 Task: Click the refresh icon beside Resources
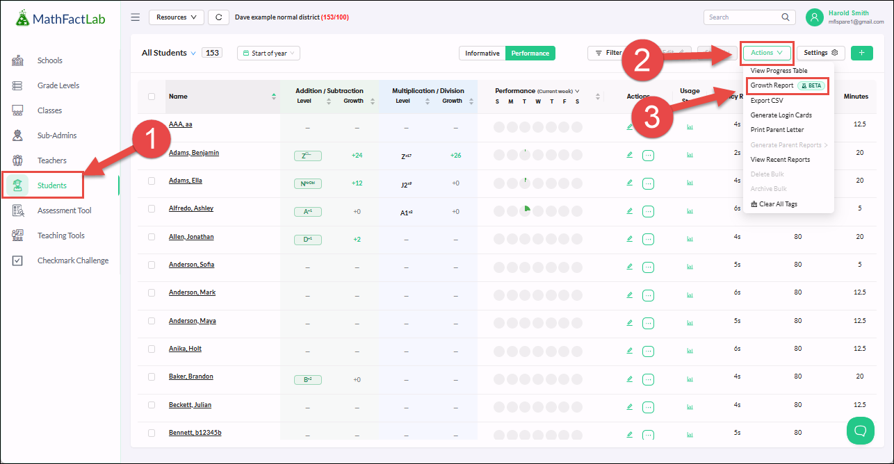(x=219, y=17)
